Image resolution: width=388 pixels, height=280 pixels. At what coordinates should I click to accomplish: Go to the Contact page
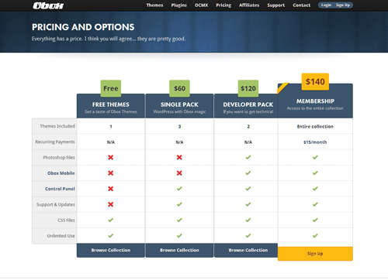pos(302,5)
